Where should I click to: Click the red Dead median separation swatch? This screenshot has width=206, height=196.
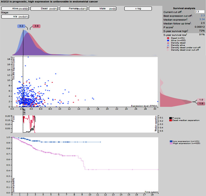click(x=171, y=120)
